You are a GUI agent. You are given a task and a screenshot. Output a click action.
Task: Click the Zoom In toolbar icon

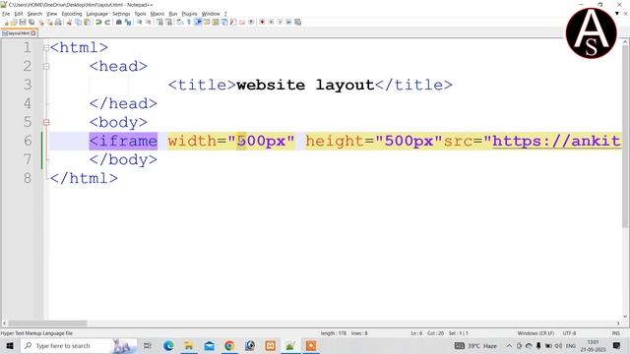(140, 22)
